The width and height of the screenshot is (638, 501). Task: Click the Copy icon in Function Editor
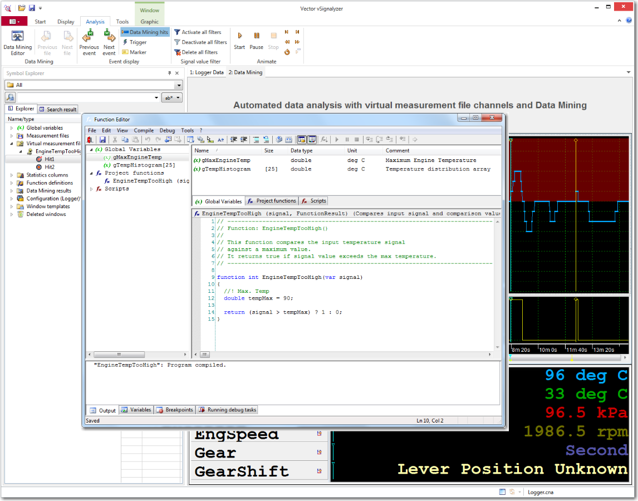125,140
